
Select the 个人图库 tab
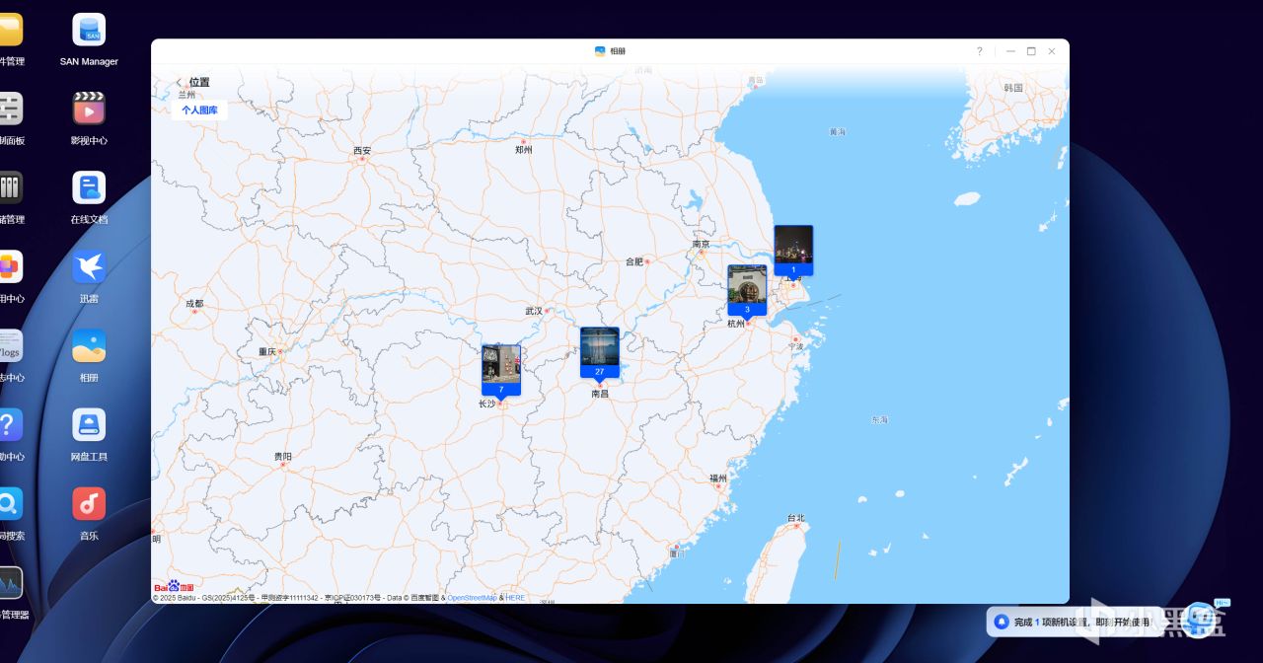pyautogui.click(x=199, y=110)
